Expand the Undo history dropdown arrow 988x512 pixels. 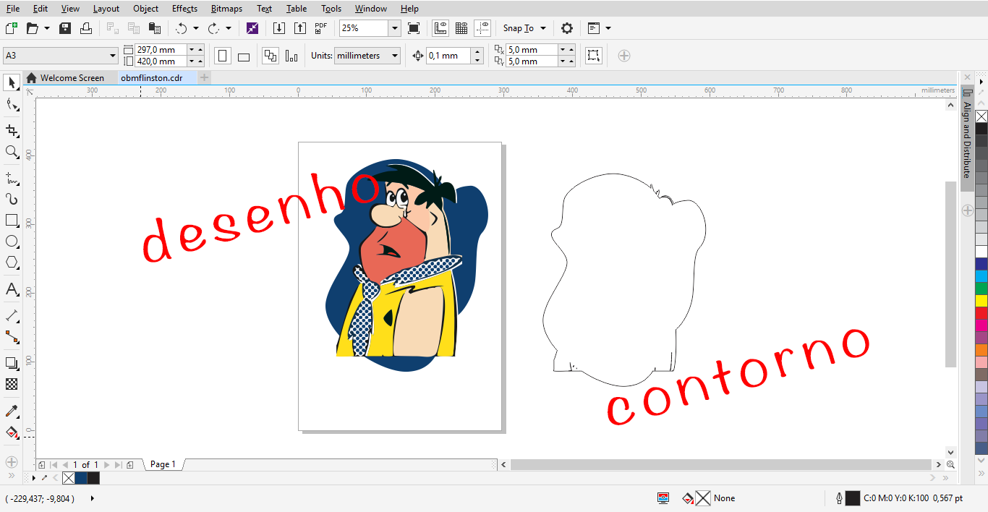(195, 28)
